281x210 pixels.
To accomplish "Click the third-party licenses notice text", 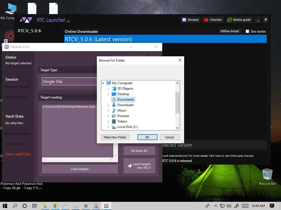I will pos(208,156).
